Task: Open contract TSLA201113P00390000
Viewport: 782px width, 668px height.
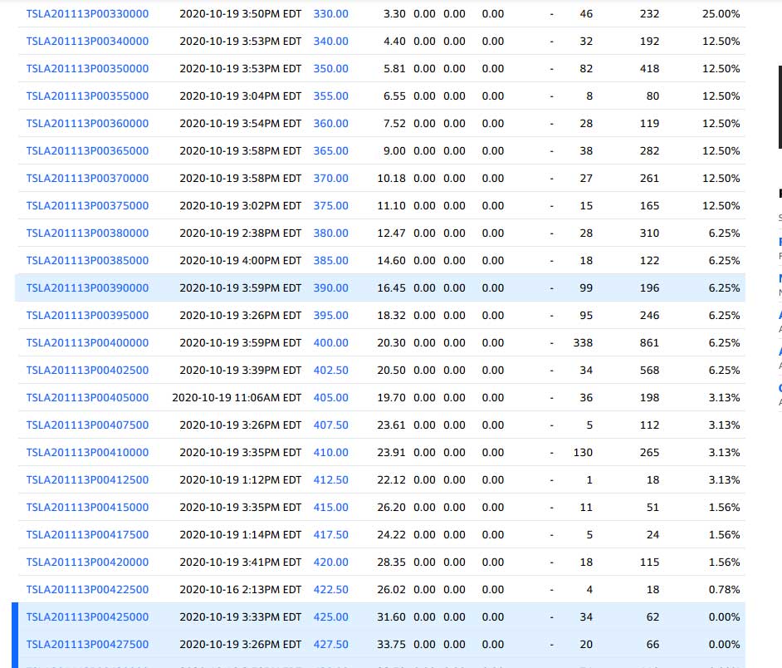Action: point(87,288)
